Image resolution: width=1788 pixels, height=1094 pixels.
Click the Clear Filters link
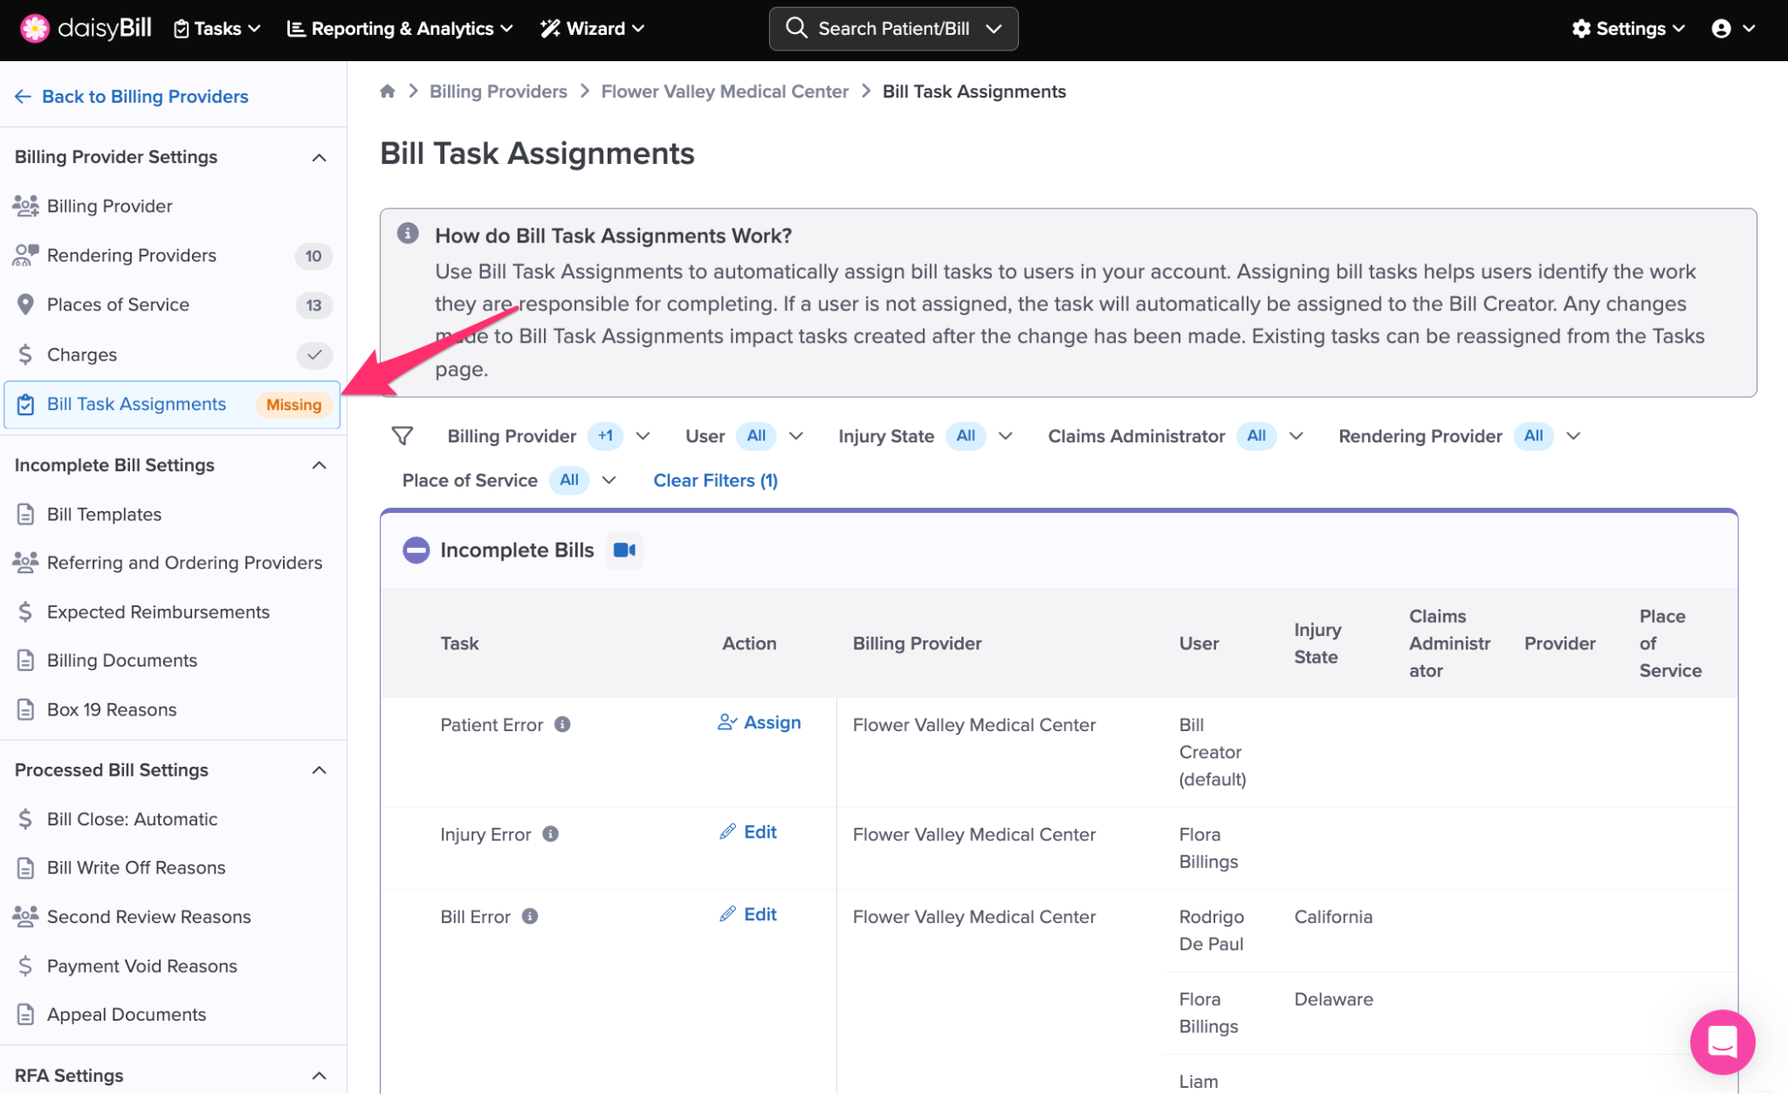pyautogui.click(x=715, y=481)
